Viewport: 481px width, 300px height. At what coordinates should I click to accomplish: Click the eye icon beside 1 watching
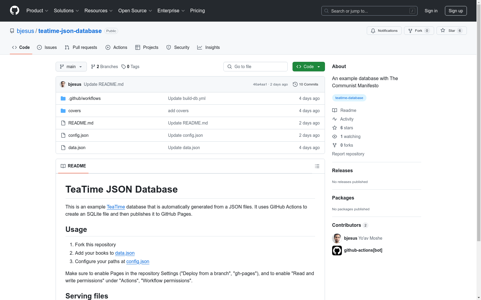(335, 136)
